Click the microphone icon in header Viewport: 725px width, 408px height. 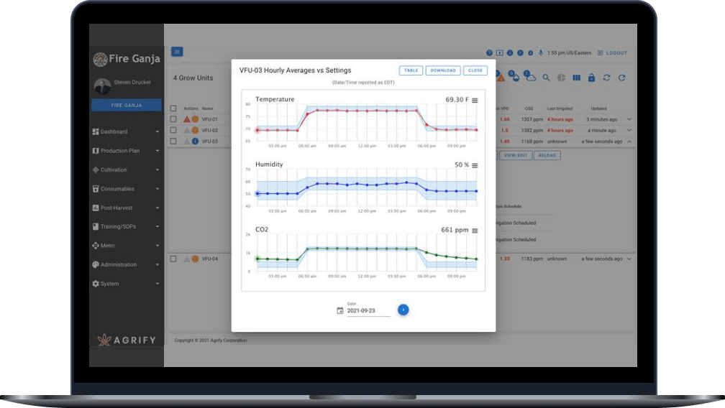click(541, 53)
